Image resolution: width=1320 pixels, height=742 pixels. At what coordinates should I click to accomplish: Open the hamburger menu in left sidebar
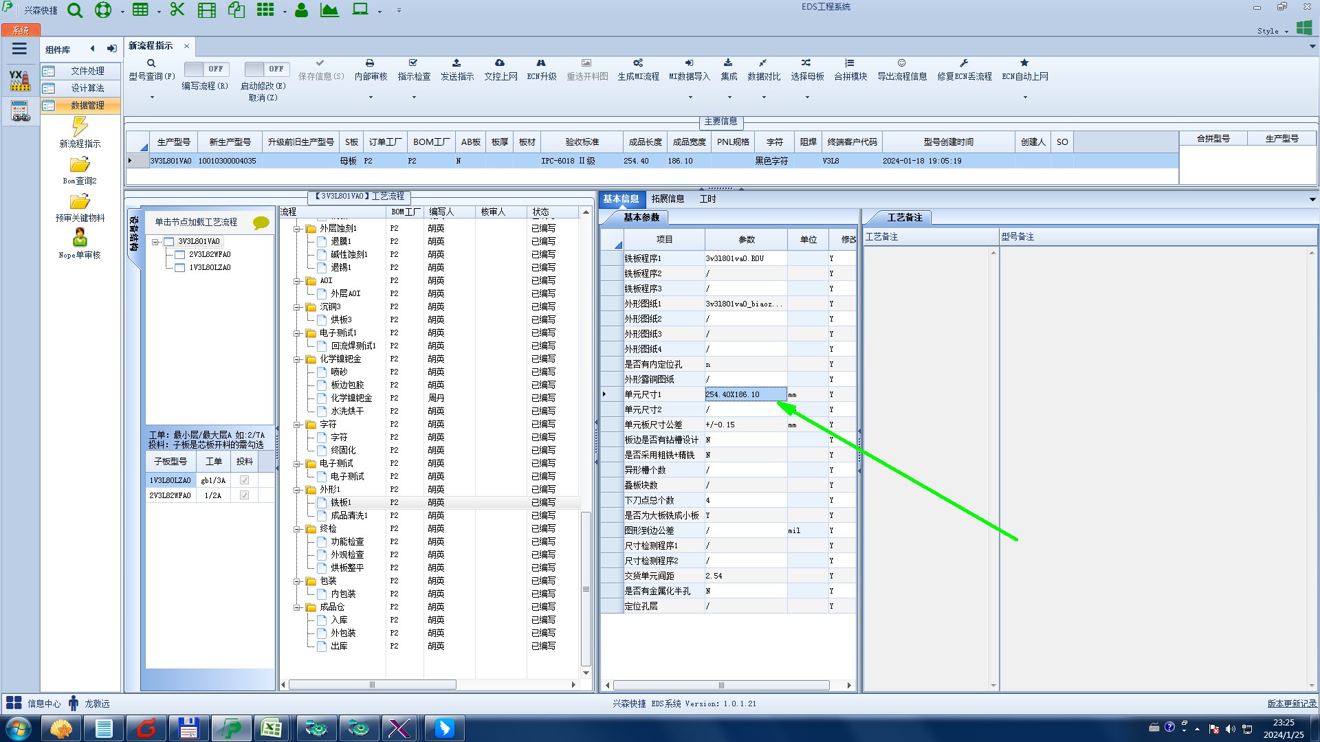click(x=19, y=49)
